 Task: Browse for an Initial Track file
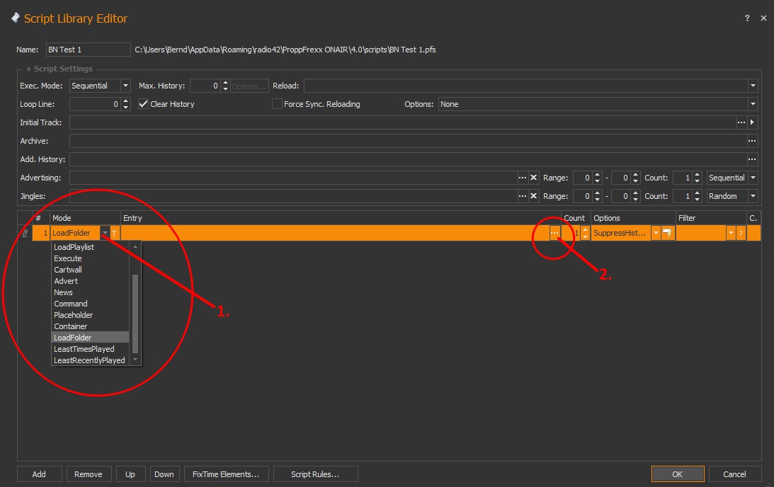(x=741, y=122)
